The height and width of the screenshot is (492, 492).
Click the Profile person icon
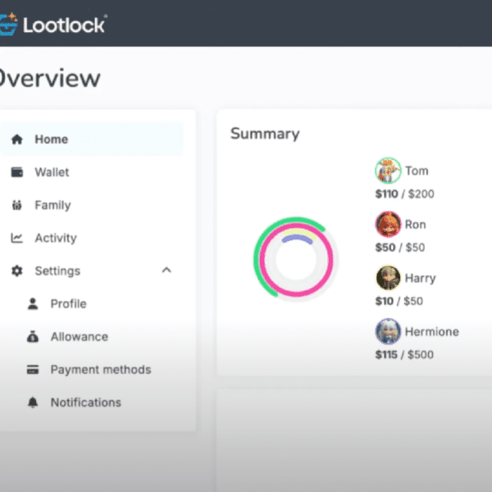(x=33, y=303)
